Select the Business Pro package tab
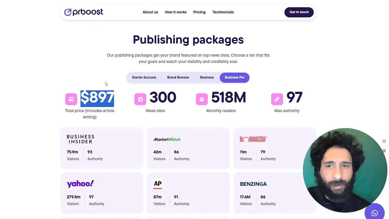The image size is (389, 219). [x=234, y=77]
